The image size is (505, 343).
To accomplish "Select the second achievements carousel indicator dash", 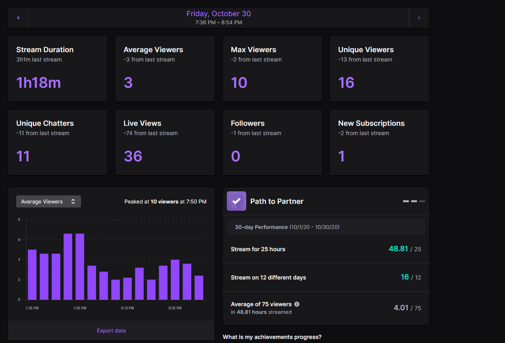I will pyautogui.click(x=414, y=201).
